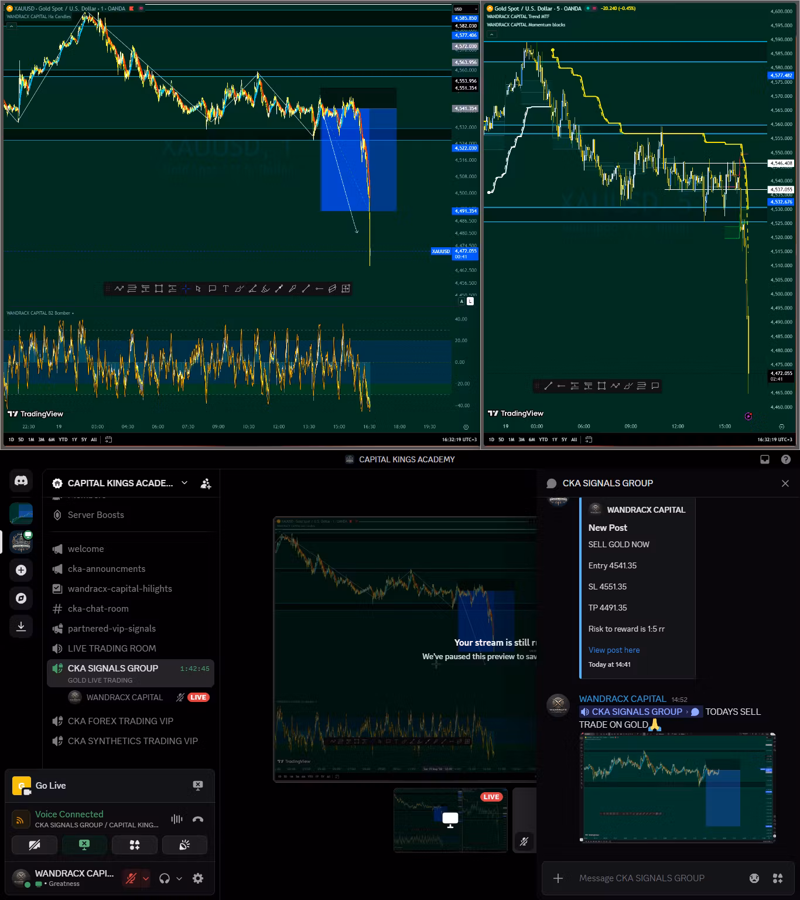
Task: Select the text tool in left chart drawing toolbar
Action: (x=225, y=288)
